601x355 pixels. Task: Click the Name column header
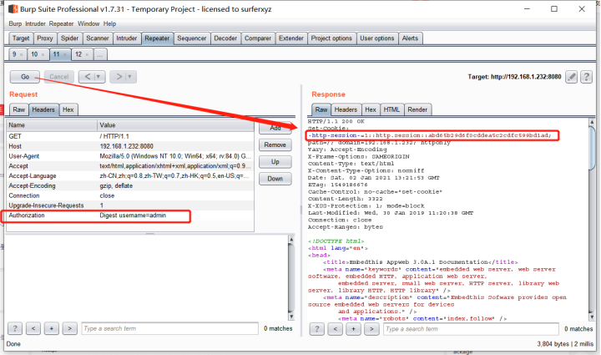click(52, 125)
